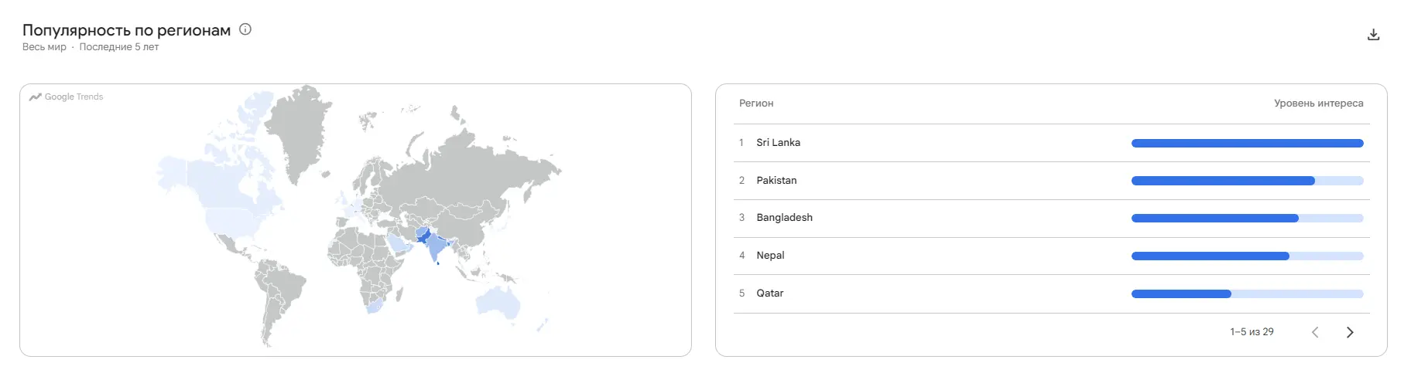Screen dimensions: 1404x380
Task: Click the Регион column header
Action: click(756, 103)
